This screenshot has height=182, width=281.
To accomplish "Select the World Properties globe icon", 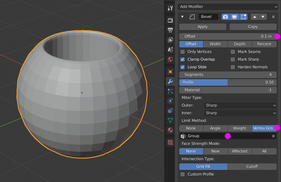I will pos(170,59).
